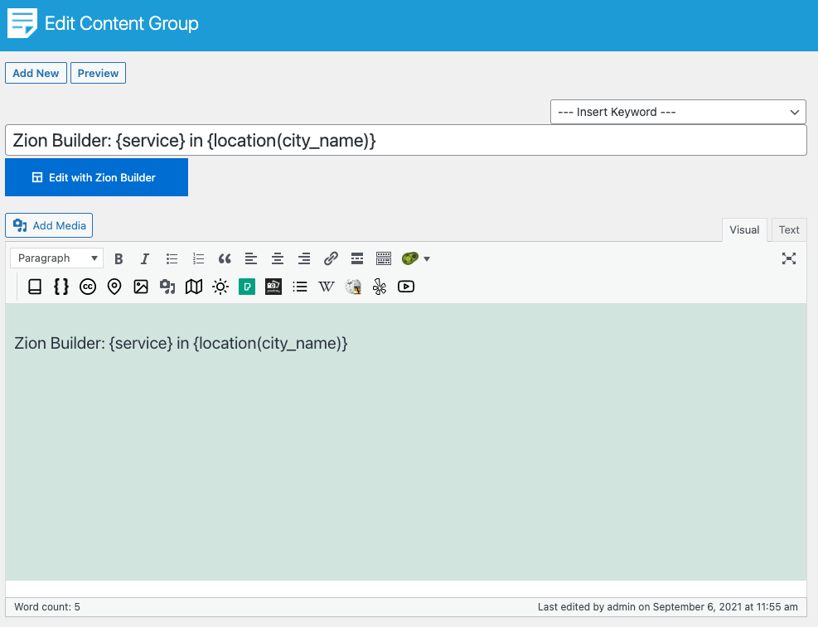Viewport: 818px width, 627px height.
Task: Insert a numbered list
Action: [x=198, y=258]
